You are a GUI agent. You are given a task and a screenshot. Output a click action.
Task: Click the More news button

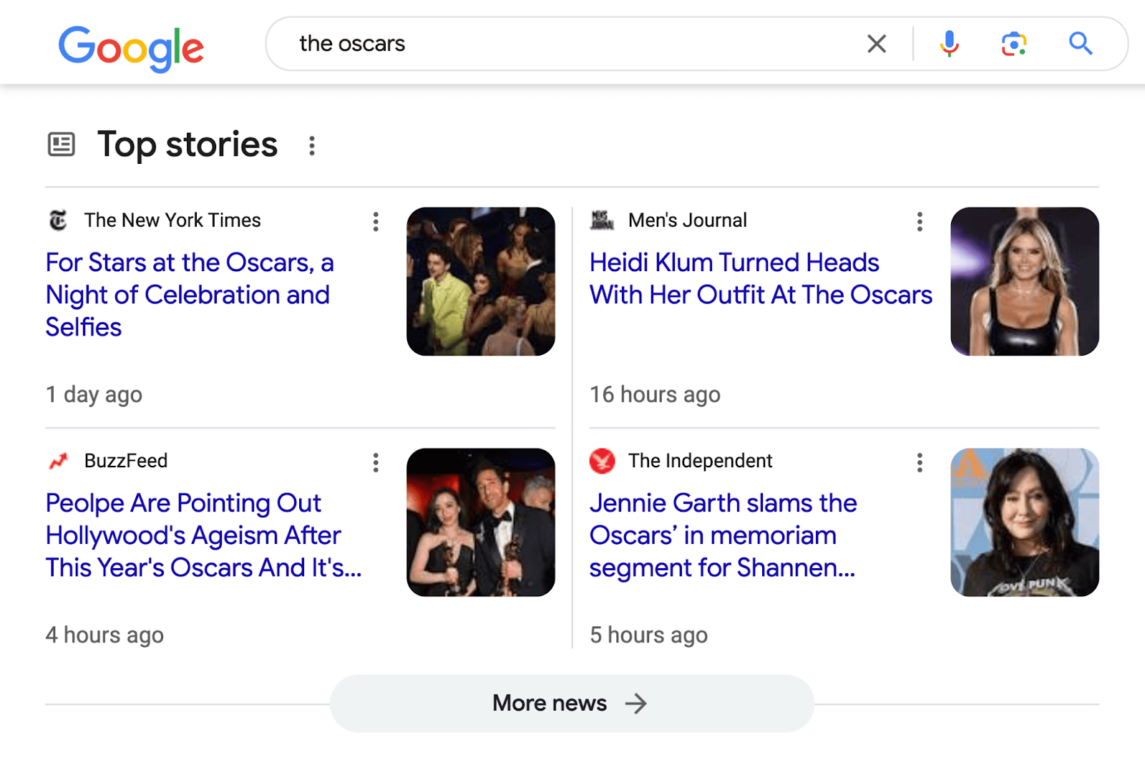tap(571, 703)
